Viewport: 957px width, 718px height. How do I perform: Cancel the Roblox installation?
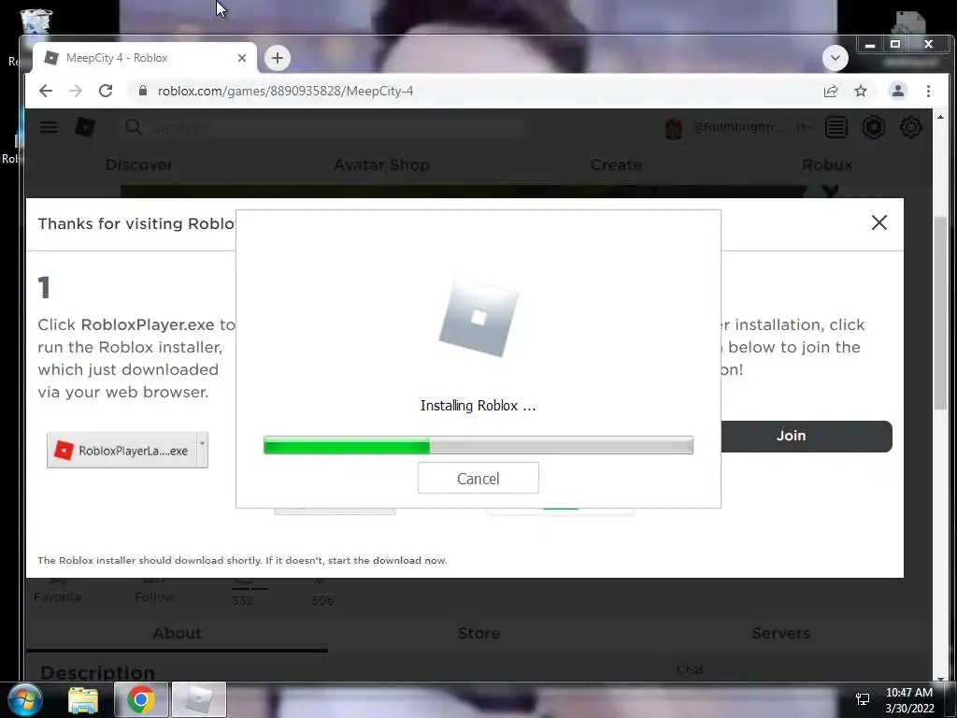478,478
